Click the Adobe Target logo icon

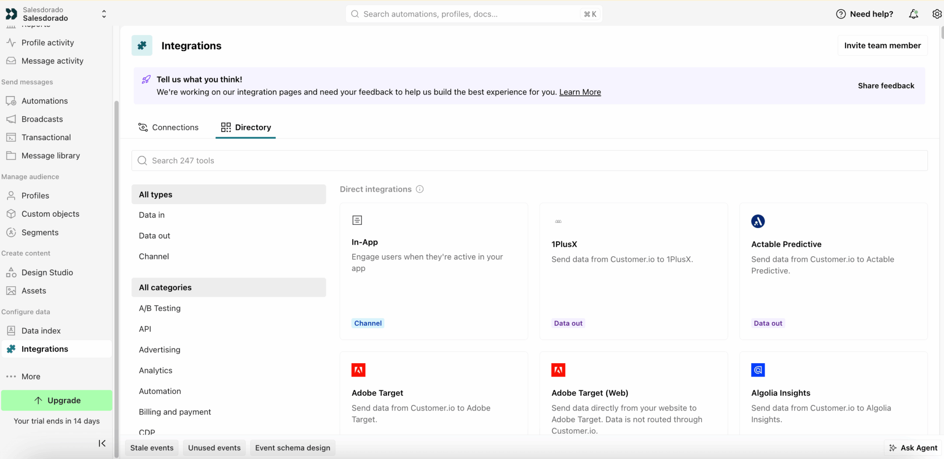click(358, 370)
